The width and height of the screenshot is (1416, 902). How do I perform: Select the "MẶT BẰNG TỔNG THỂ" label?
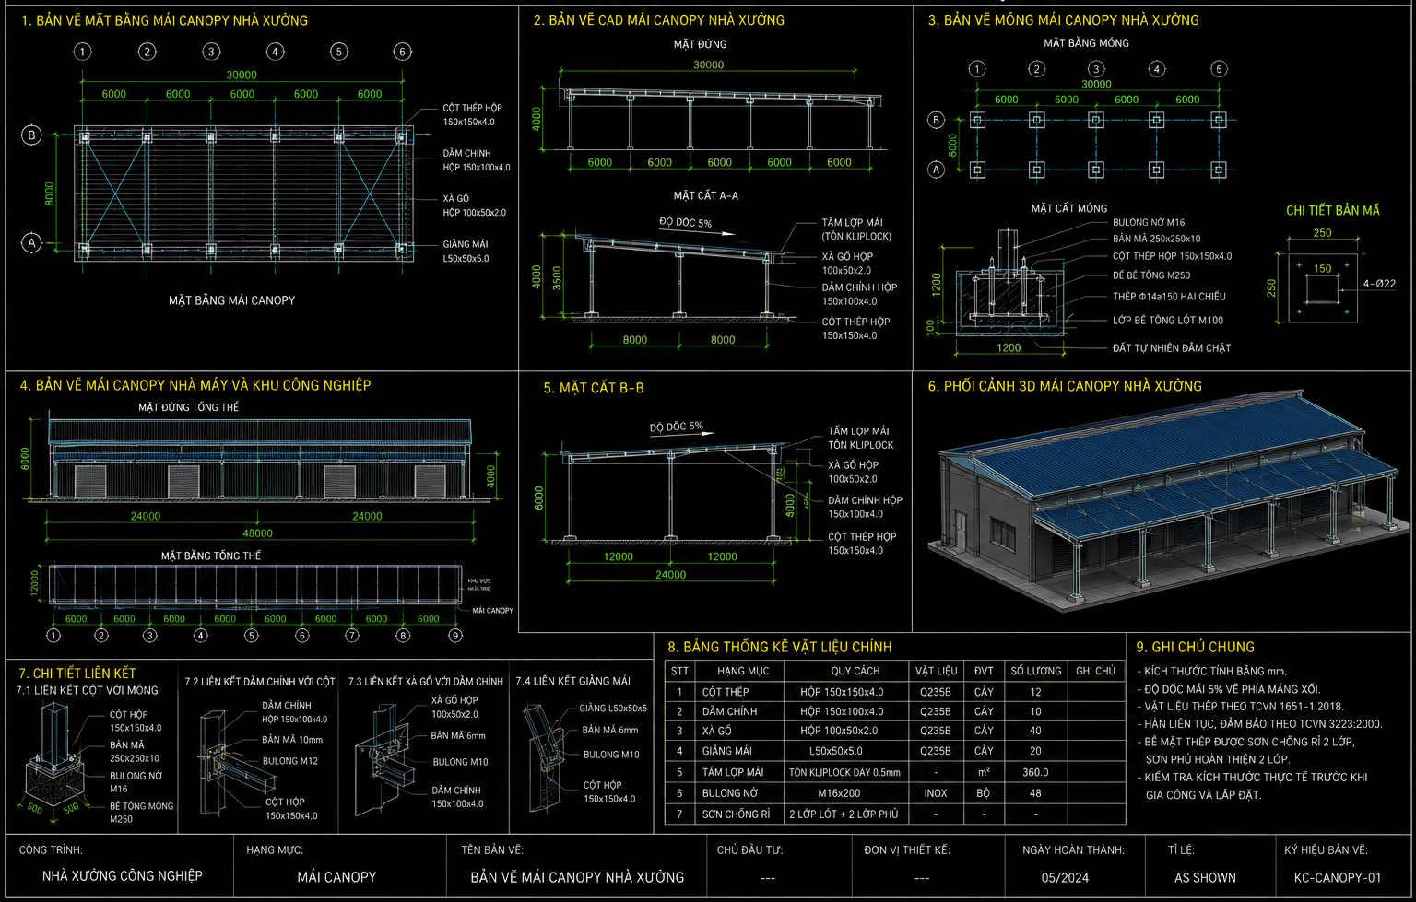click(211, 556)
